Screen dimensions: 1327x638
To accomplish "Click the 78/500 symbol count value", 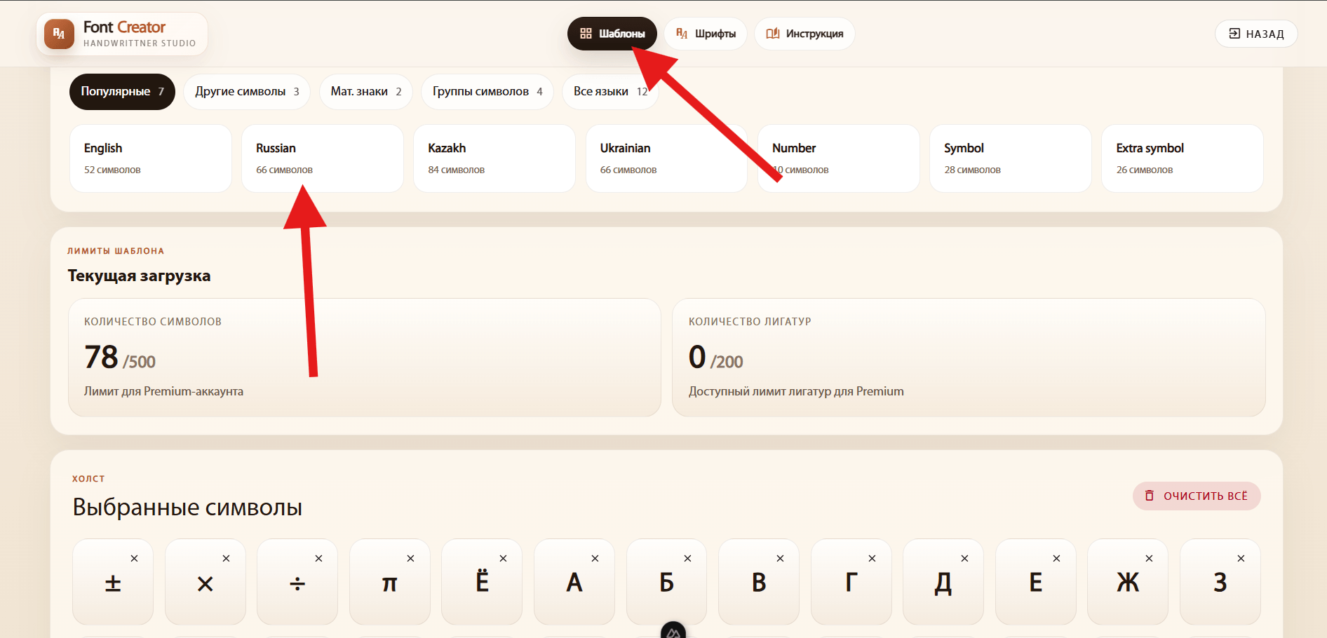I will (x=120, y=358).
